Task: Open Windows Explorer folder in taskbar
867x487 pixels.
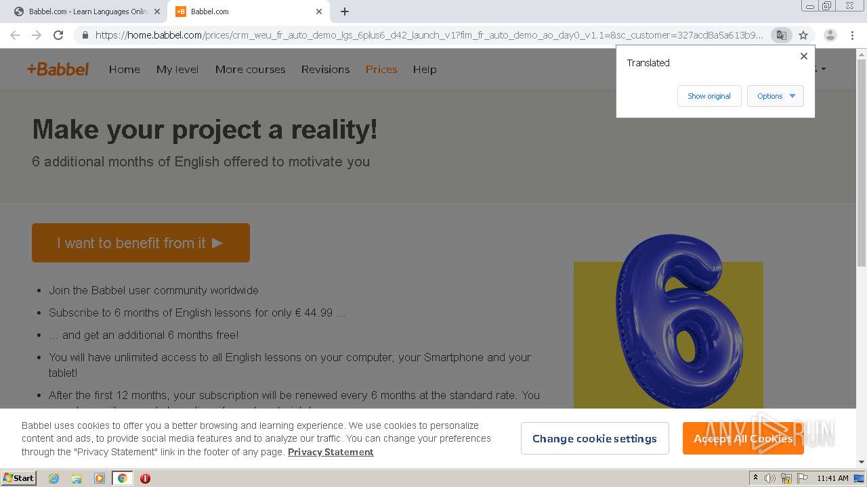Action: (x=77, y=478)
